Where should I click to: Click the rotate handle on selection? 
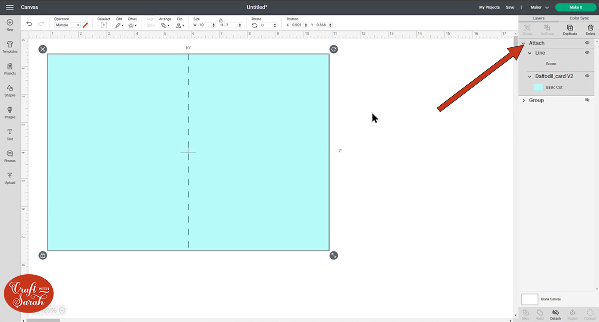(x=333, y=49)
